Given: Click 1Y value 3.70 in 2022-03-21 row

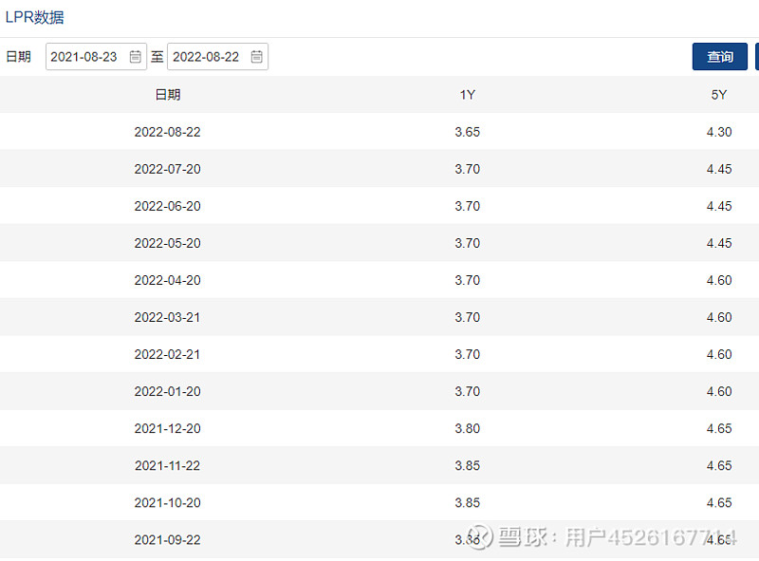Looking at the screenshot, I should [467, 317].
